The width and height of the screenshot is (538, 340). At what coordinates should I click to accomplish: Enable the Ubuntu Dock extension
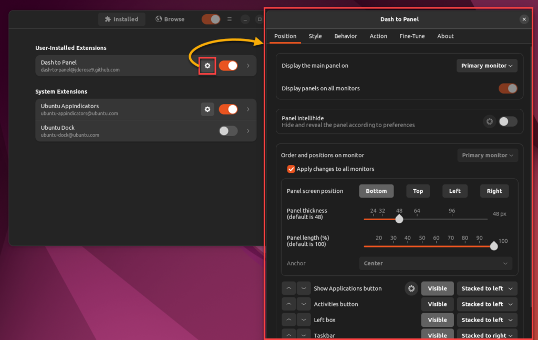(x=228, y=130)
